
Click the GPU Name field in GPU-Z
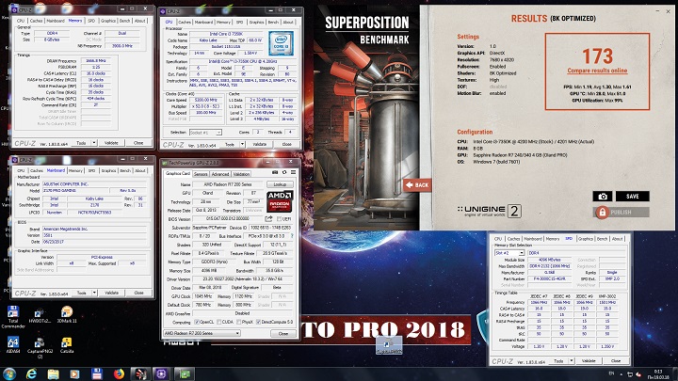pos(228,184)
